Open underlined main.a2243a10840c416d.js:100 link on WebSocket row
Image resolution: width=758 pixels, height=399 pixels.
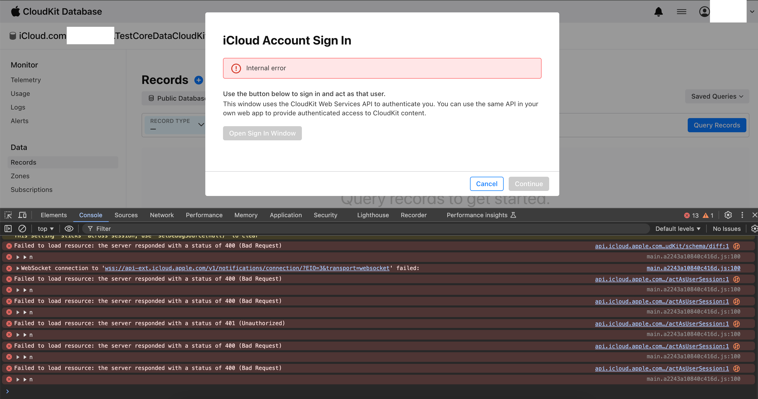coord(693,268)
